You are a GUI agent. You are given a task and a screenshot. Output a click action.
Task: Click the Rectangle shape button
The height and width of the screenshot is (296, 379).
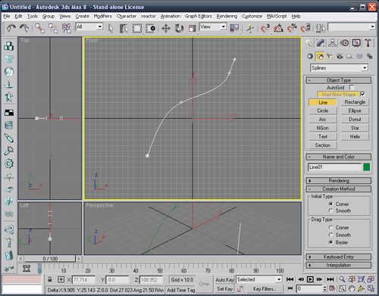click(355, 102)
